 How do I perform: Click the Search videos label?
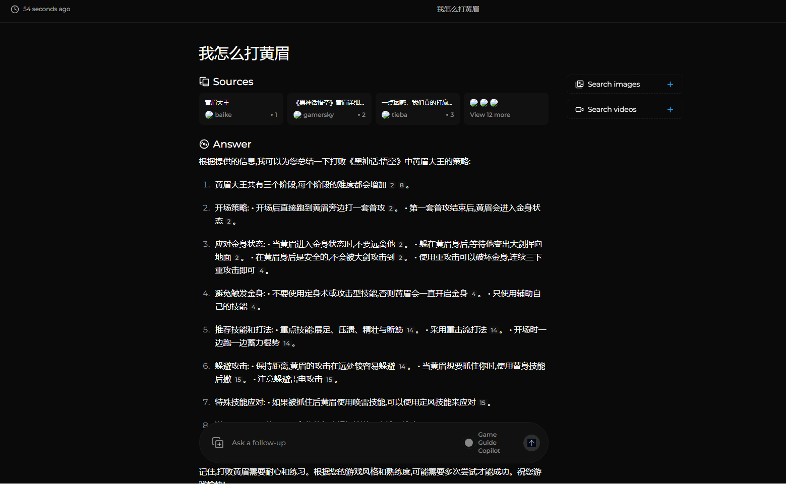[612, 109]
